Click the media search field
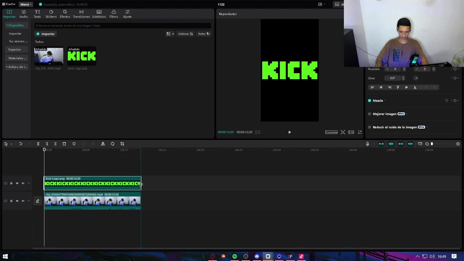 coord(123,26)
